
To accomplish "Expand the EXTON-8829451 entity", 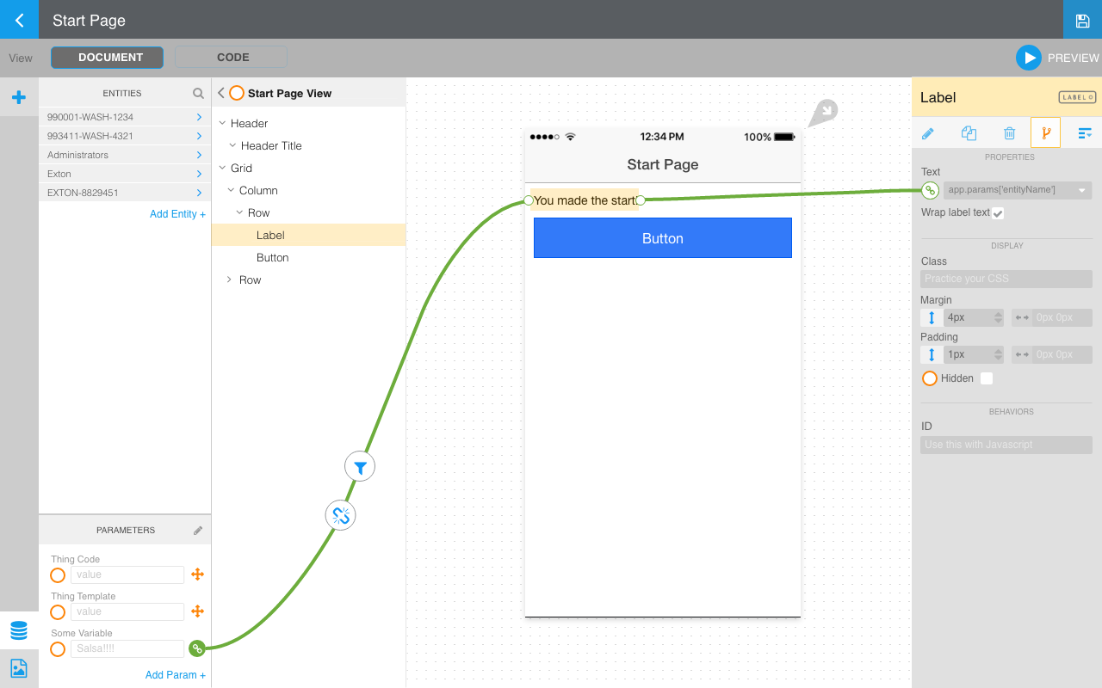I will point(199,193).
